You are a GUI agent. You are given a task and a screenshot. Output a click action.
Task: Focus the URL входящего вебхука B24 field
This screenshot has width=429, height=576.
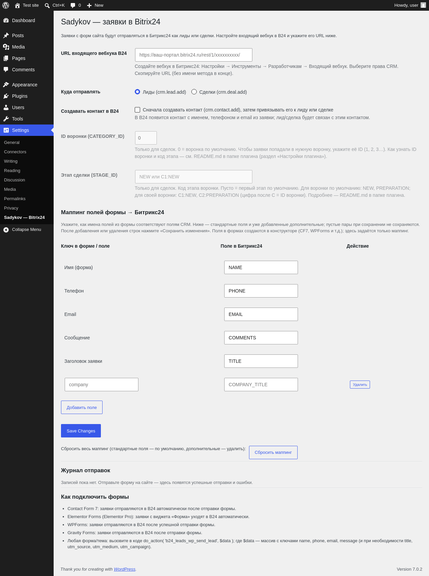click(x=194, y=55)
